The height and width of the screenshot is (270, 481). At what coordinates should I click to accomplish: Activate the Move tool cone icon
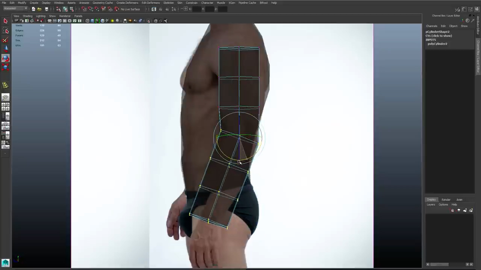tap(5, 49)
